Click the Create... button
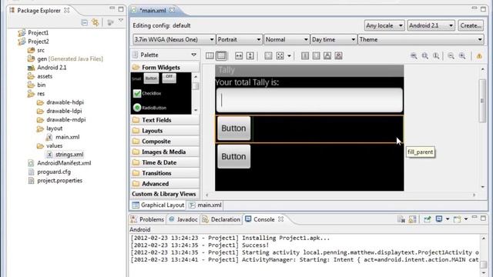The image size is (493, 277). [x=471, y=25]
